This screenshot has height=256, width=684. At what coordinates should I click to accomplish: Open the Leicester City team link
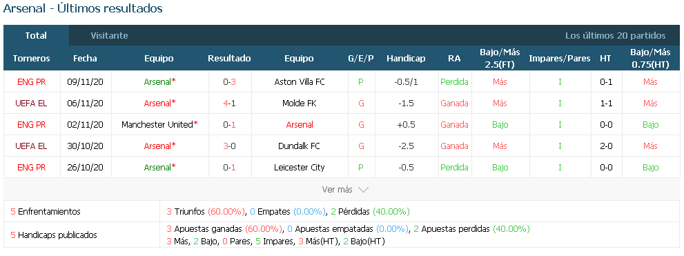click(x=300, y=168)
